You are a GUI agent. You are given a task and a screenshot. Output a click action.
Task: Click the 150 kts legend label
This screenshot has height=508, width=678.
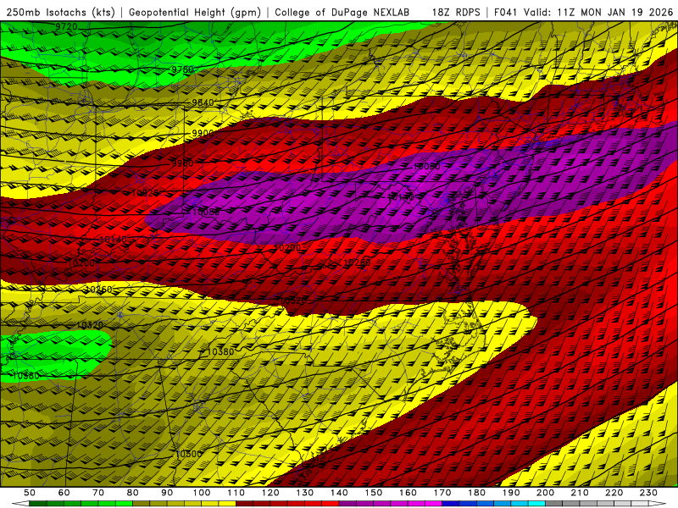[x=374, y=493]
